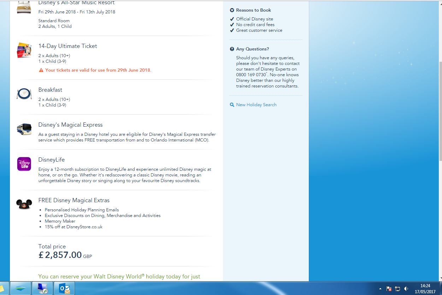The width and height of the screenshot is (442, 295).
Task: Click the checkmark next to Official Disney site
Action: click(232, 19)
